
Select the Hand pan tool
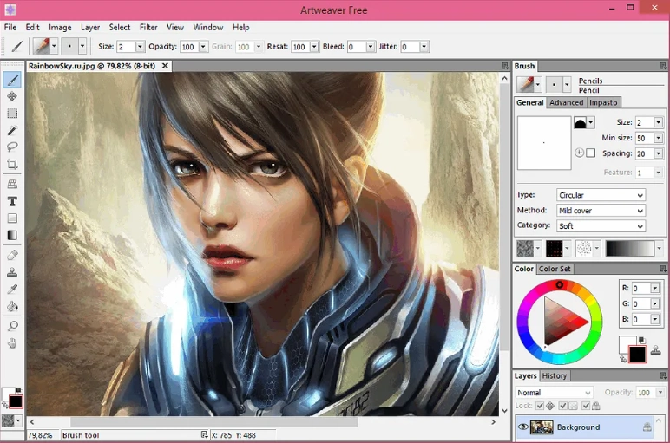point(12,343)
